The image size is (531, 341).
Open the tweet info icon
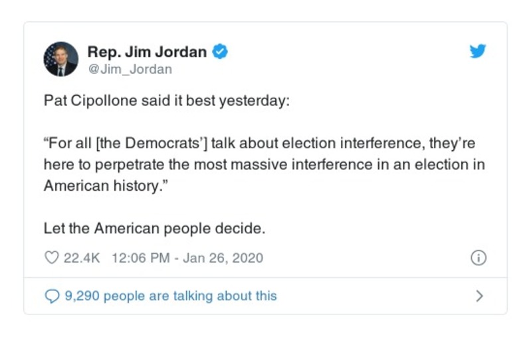(478, 258)
